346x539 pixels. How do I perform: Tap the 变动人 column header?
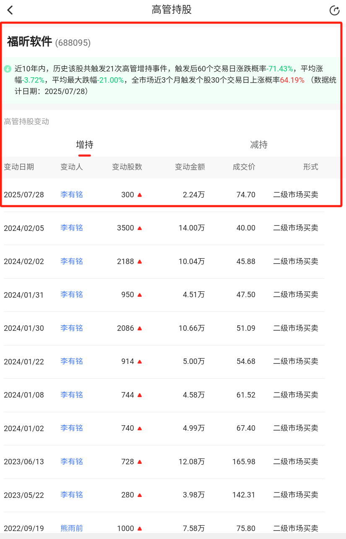click(x=72, y=167)
